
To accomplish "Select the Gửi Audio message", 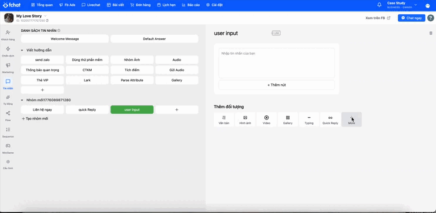I will pyautogui.click(x=177, y=70).
